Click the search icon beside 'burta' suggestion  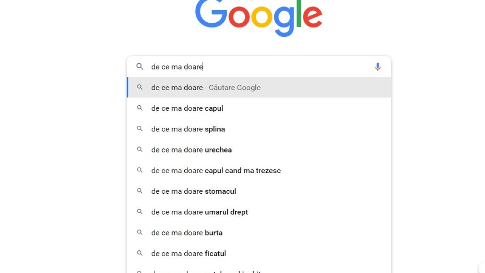(140, 233)
